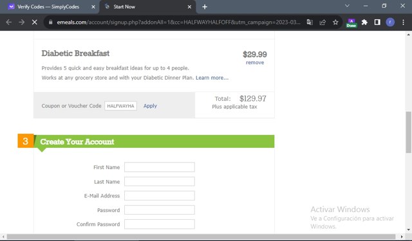The width and height of the screenshot is (412, 241).
Task: Open Chrome's three-dot menu
Action: (404, 22)
